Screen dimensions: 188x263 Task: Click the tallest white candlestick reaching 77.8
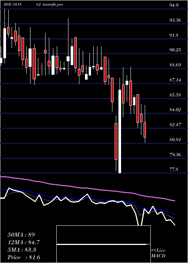point(120,131)
